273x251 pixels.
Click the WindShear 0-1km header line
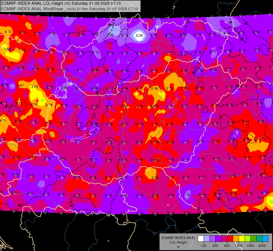70,9
